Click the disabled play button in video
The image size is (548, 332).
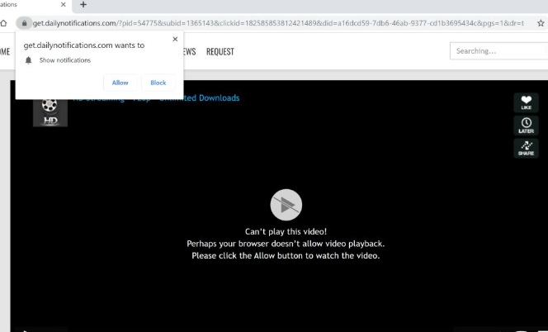point(286,205)
